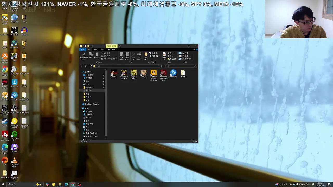Collapse the ribbon with the chevron
Screen dimensions: 333x187
click(x=194, y=49)
